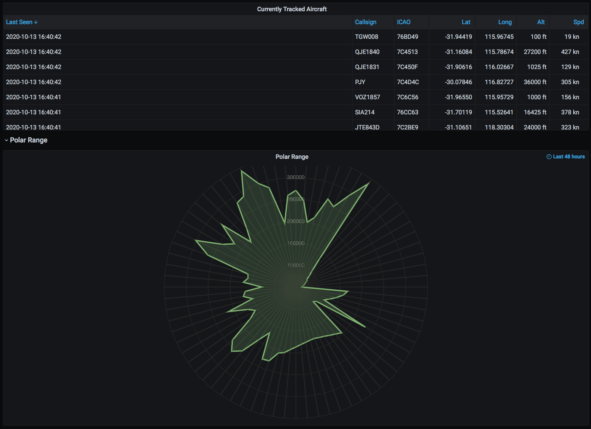Click ICAO code 76BD49
The image size is (591, 429).
[407, 37]
